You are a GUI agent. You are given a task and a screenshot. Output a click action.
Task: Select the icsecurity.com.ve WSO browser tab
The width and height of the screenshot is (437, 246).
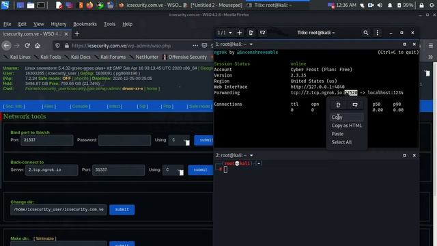click(32, 33)
